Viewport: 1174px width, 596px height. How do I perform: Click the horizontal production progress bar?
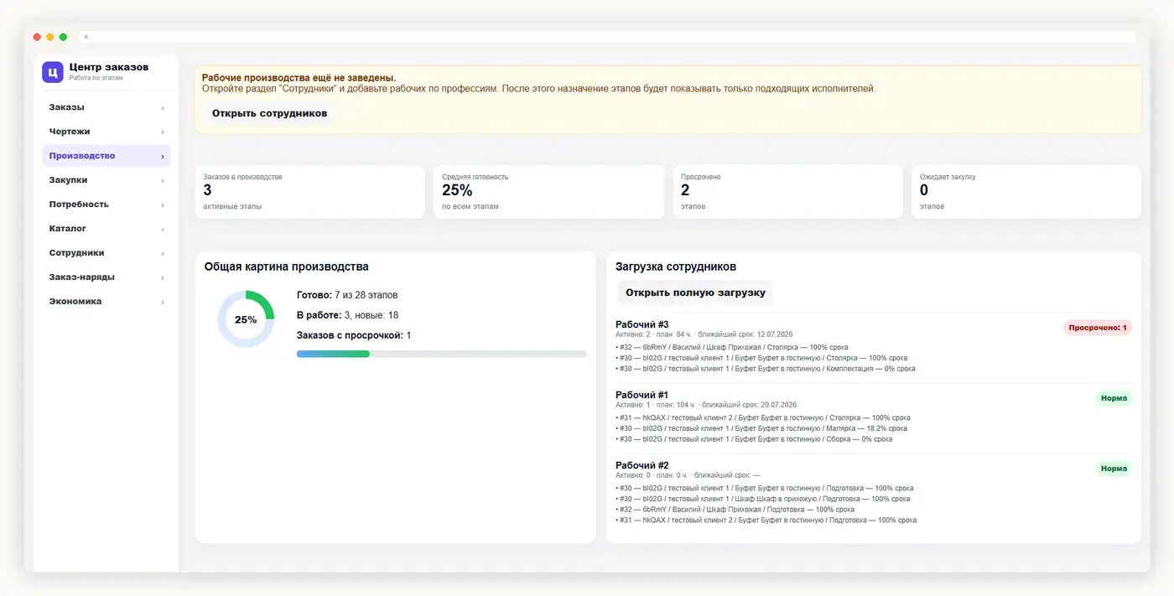[x=441, y=354]
